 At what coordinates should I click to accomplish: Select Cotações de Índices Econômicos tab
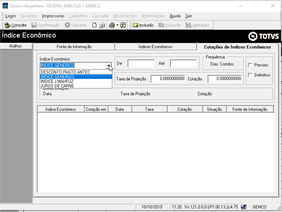pyautogui.click(x=237, y=47)
